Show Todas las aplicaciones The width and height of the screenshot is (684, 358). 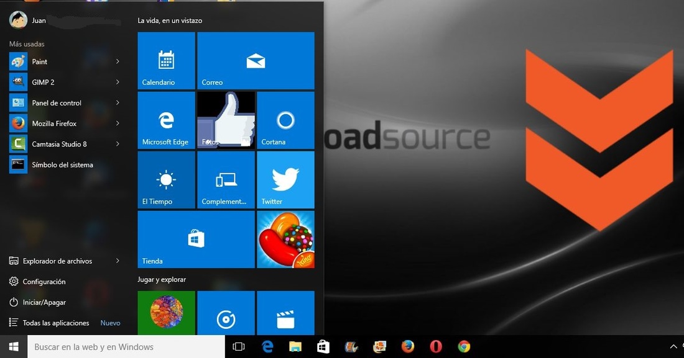tap(49, 323)
